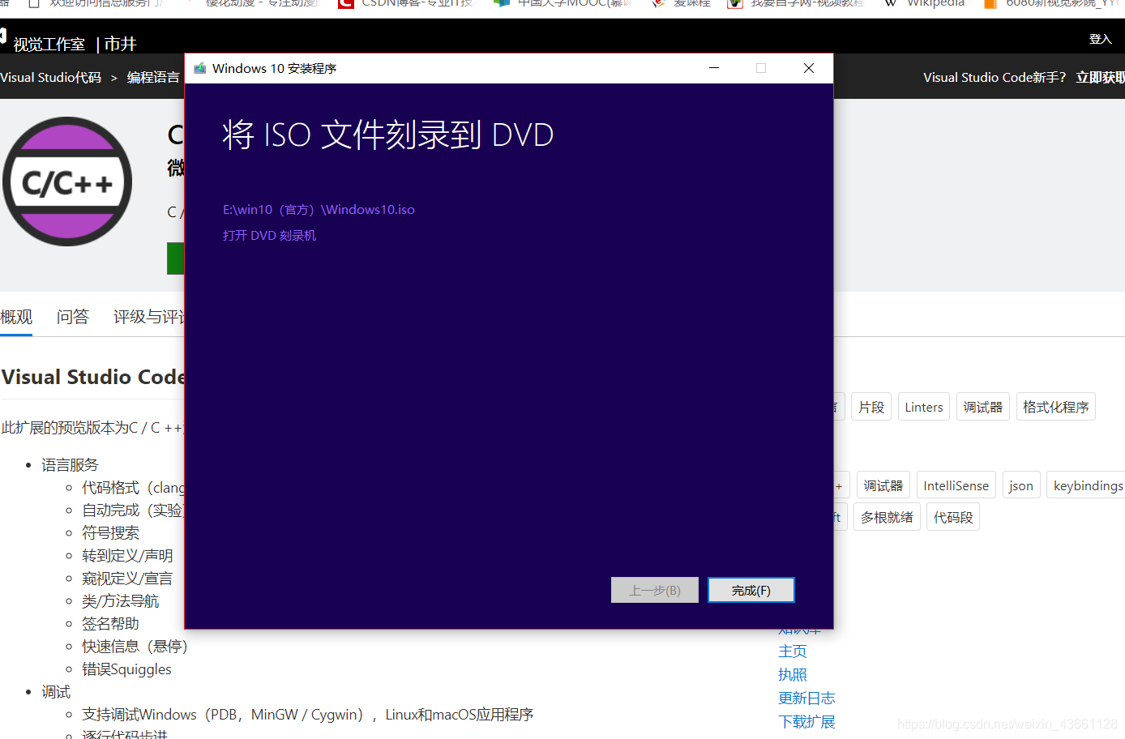Click the Visual Studio logo in the page header
The image size is (1125, 739).
2,37
